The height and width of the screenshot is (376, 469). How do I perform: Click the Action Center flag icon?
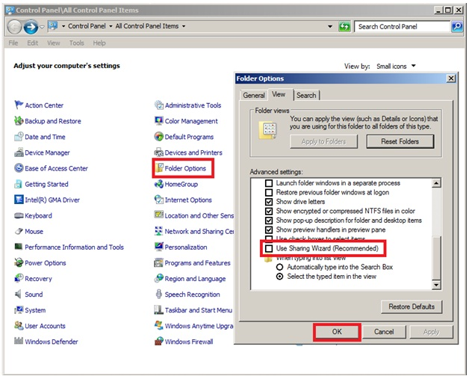coord(19,105)
